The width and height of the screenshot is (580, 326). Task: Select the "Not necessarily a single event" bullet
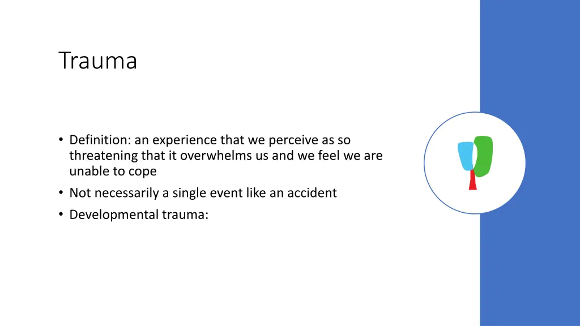click(203, 192)
